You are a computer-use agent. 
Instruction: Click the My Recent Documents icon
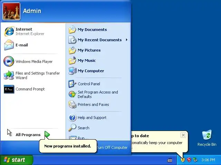72,40
